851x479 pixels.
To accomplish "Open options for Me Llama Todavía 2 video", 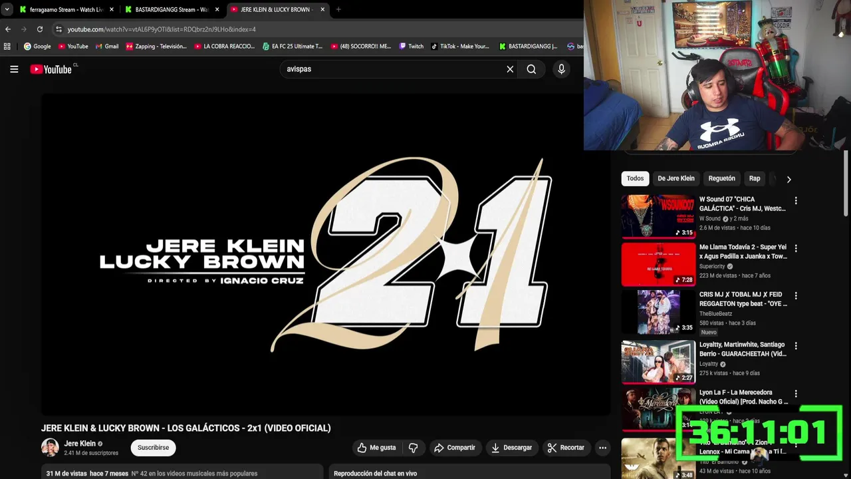I will tap(796, 248).
